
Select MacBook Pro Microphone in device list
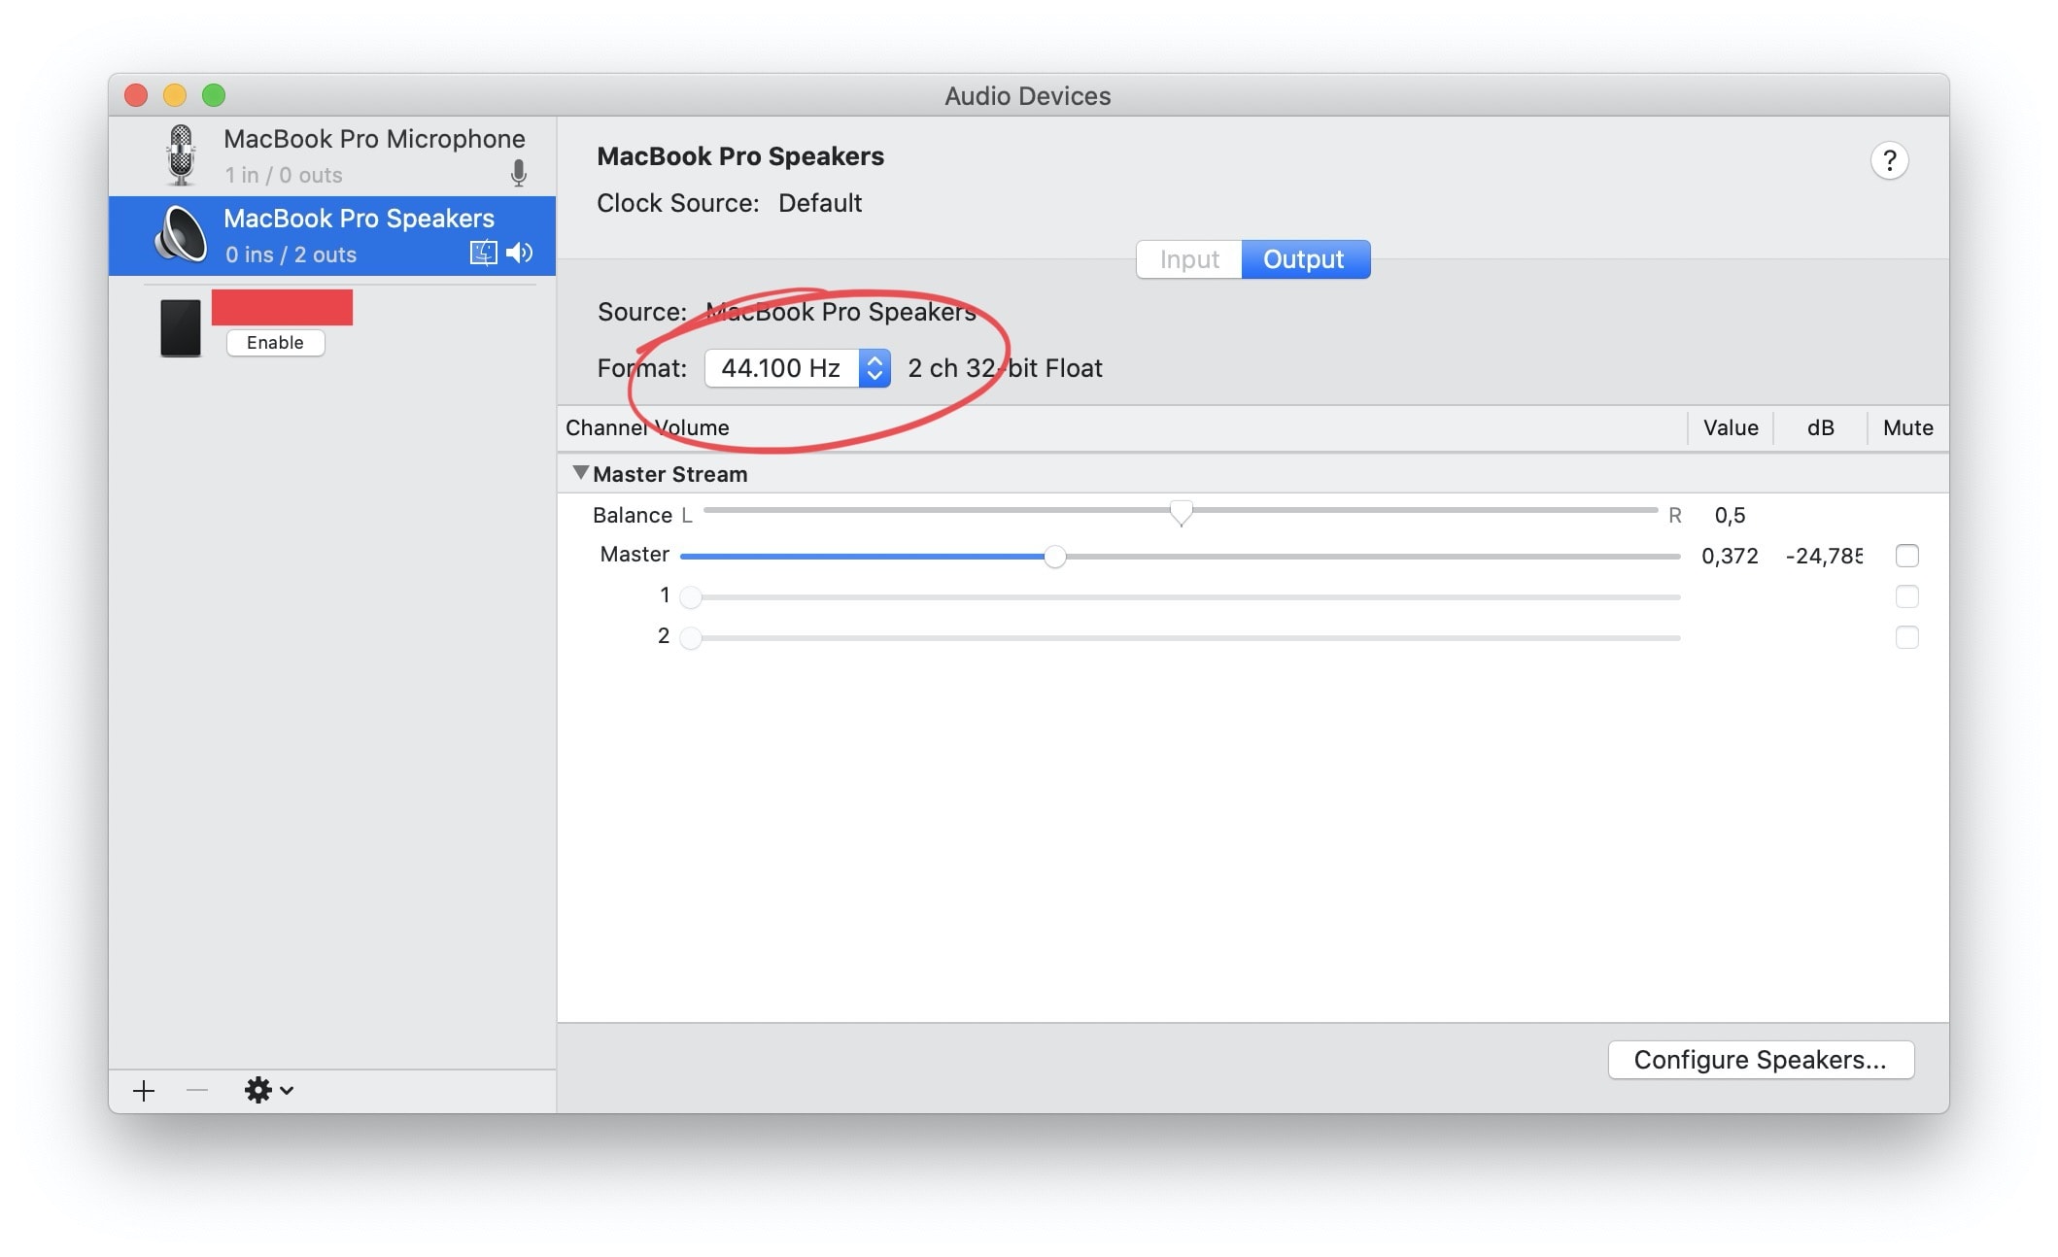click(x=374, y=155)
